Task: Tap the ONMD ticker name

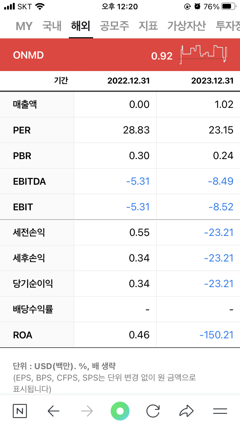Action: point(28,55)
